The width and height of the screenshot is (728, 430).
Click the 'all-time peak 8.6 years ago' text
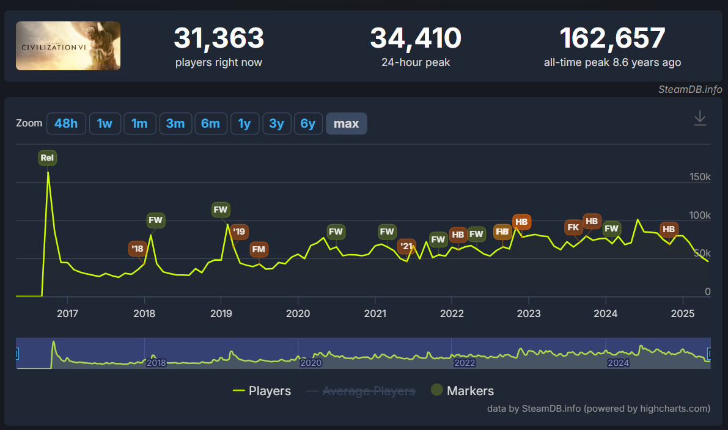612,62
